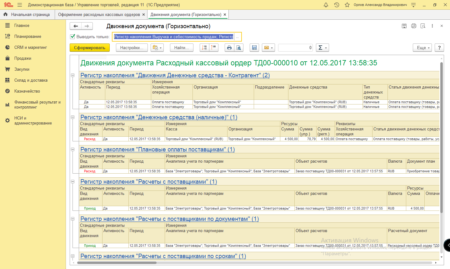Open the service menu next to user name

(x=413, y=5)
